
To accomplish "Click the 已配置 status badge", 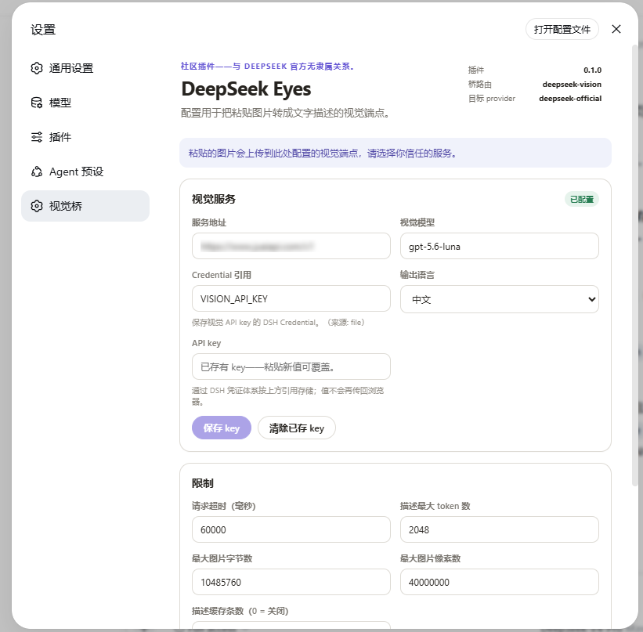I will [581, 200].
